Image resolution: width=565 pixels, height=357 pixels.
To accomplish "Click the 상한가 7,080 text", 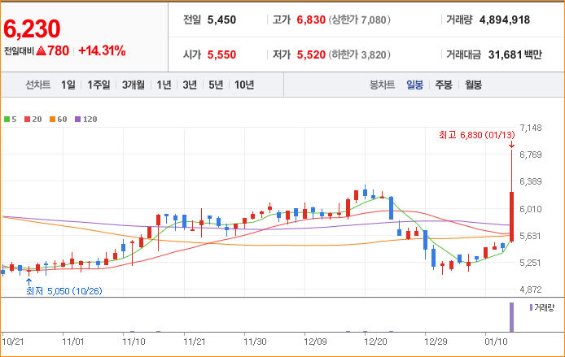I will tap(359, 20).
